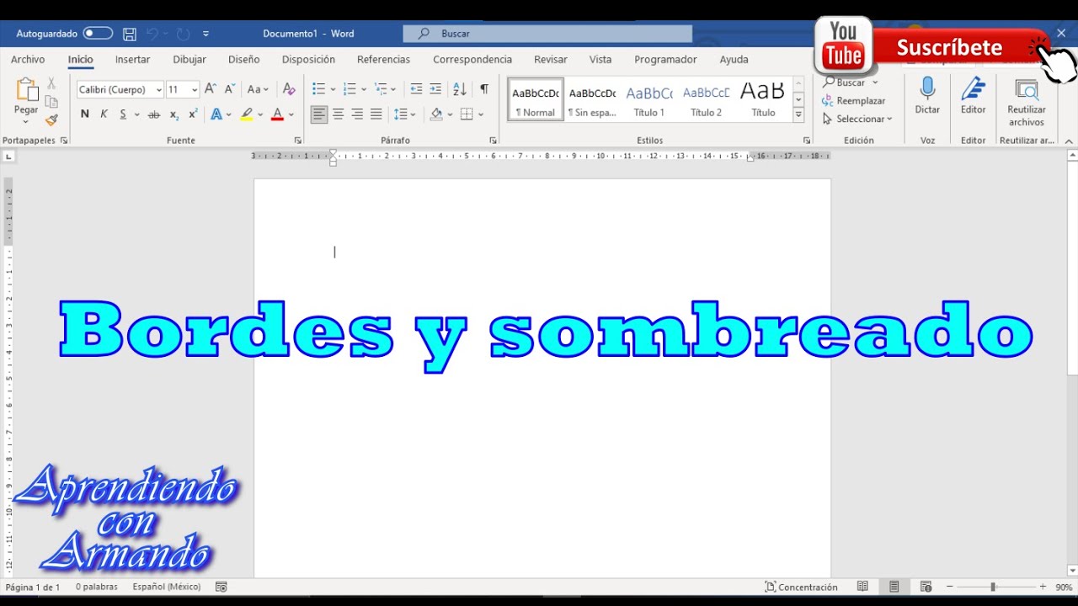Toggle the Show paragraph marks ¶ icon
The width and height of the screenshot is (1078, 606).
pos(484,89)
